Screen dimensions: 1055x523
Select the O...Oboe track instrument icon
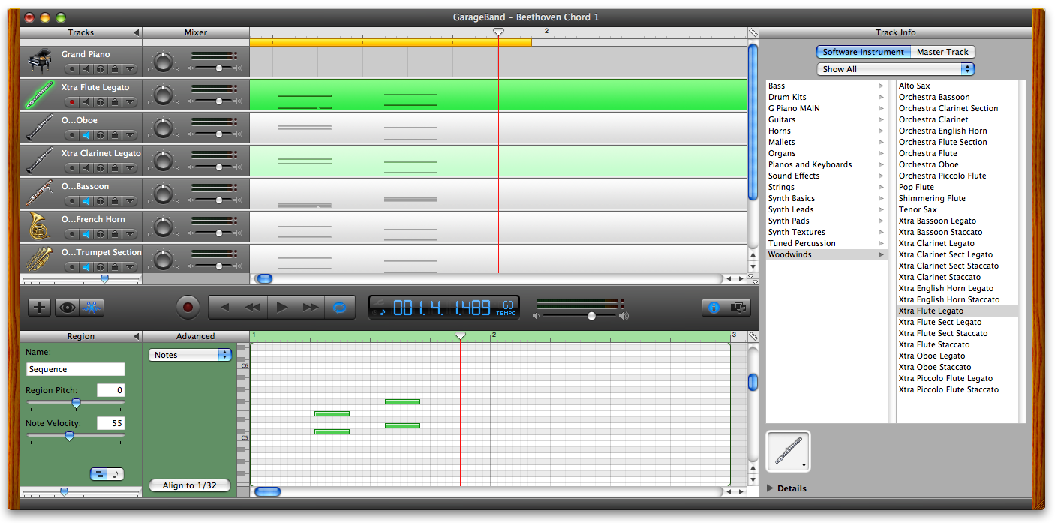pyautogui.click(x=39, y=128)
